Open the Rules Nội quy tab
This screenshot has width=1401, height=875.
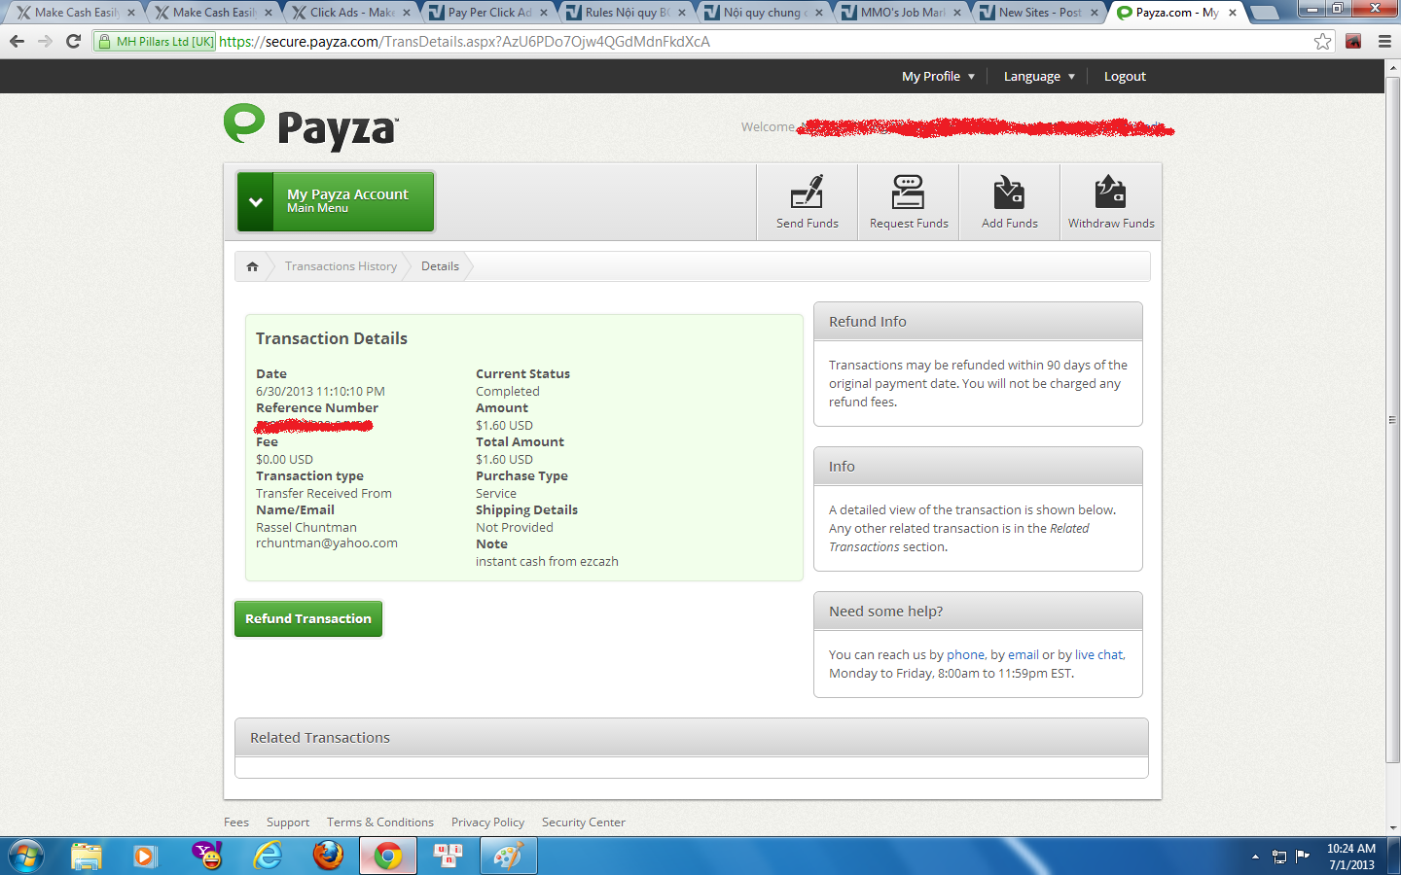[x=628, y=13]
